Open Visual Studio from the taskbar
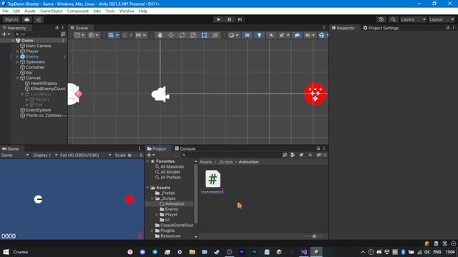This screenshot has width=458, height=257. [303, 252]
